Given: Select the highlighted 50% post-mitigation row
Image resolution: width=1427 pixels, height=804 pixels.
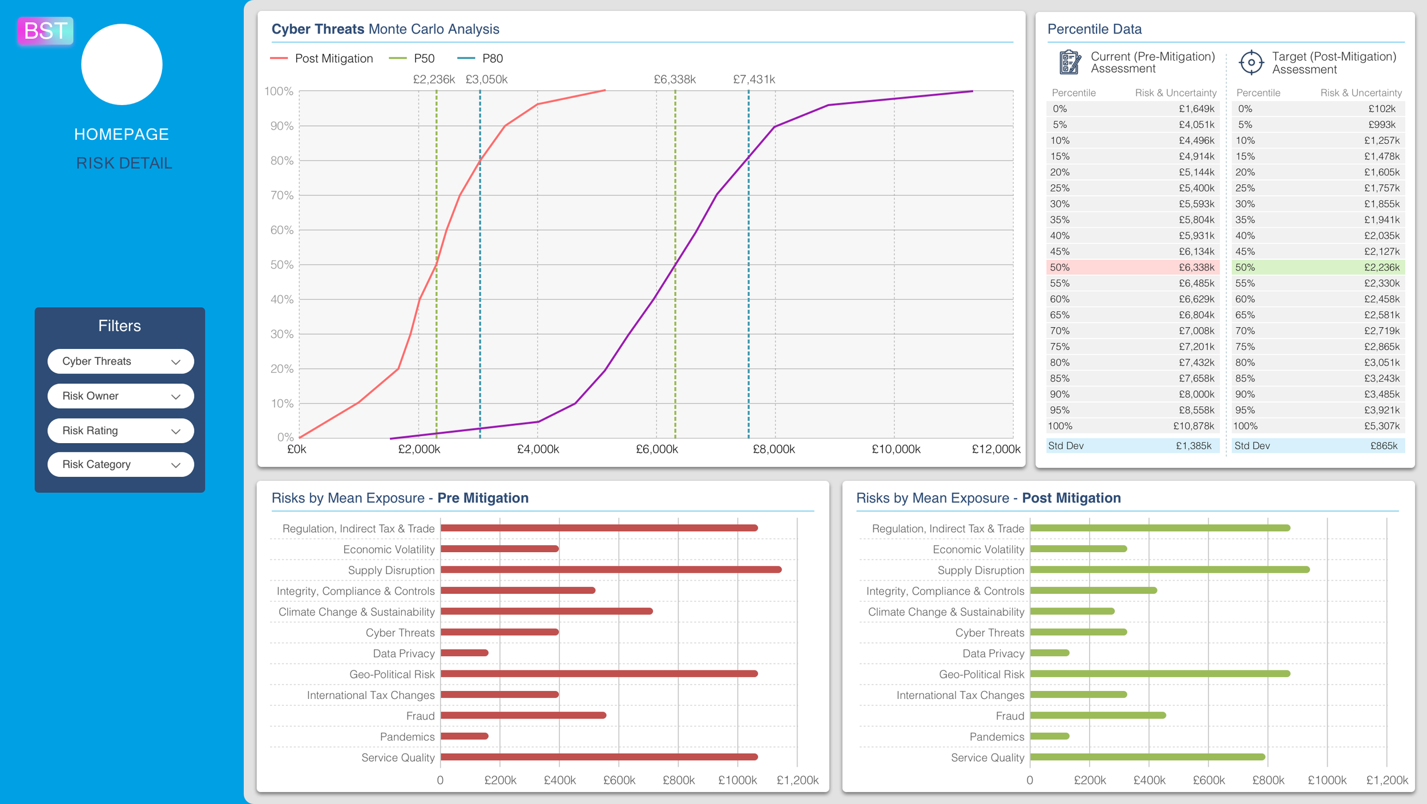Looking at the screenshot, I should coord(1317,267).
